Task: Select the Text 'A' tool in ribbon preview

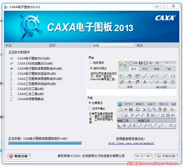Action: click(145, 82)
